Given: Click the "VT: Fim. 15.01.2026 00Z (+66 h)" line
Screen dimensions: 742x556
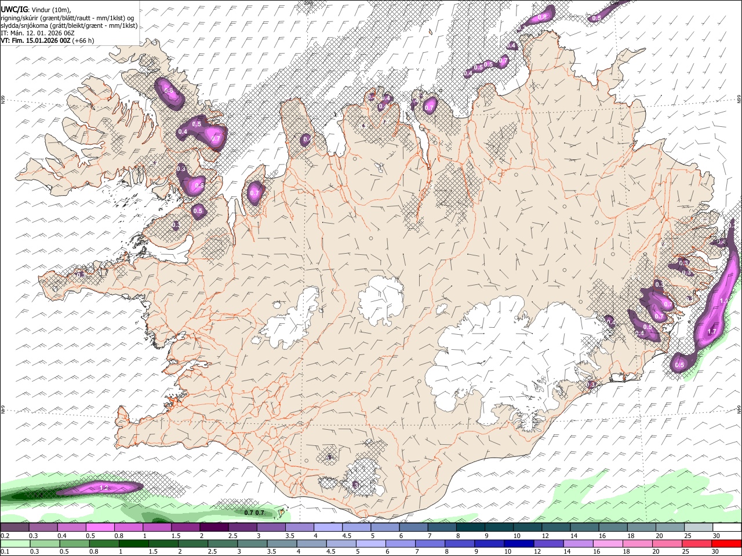Looking at the screenshot, I should tap(47, 41).
